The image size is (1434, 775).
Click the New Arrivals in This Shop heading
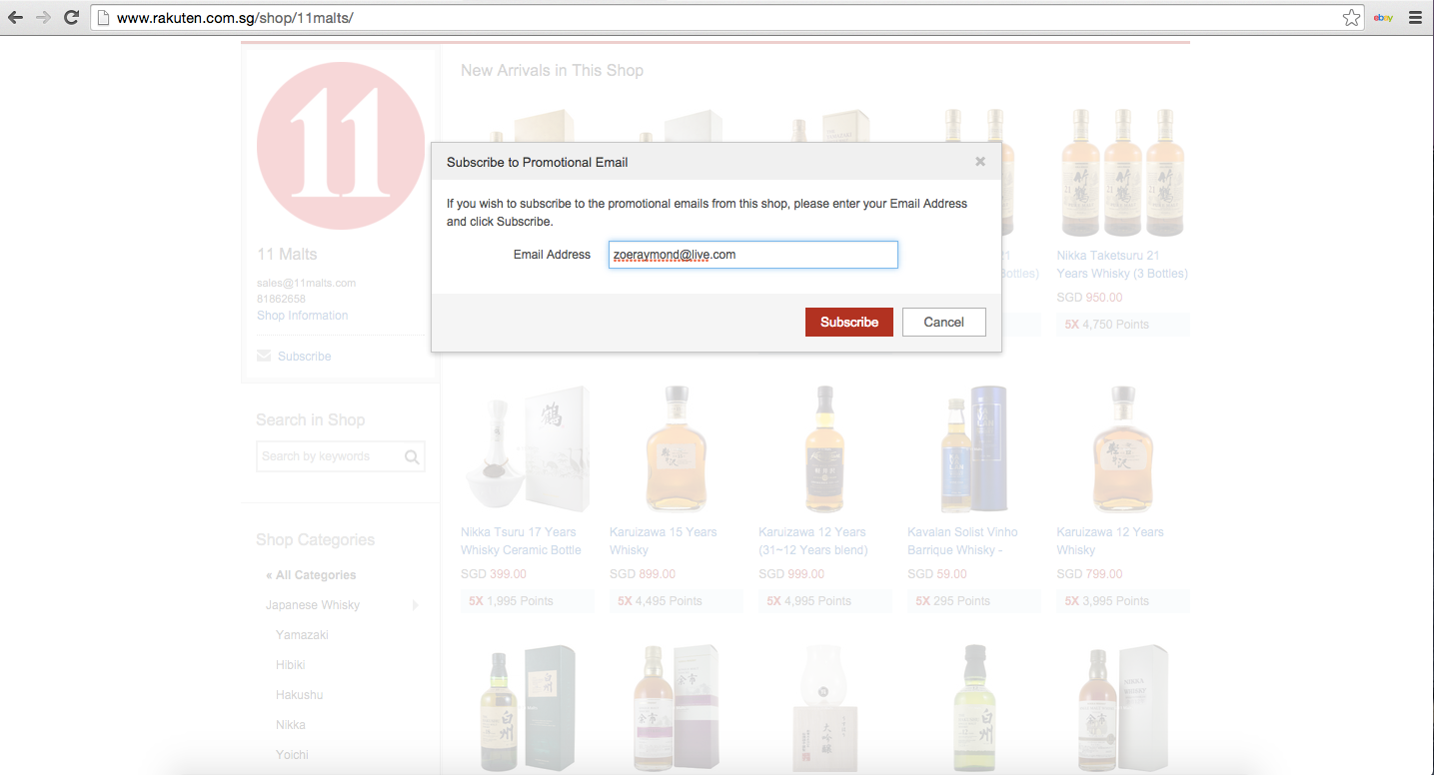(552, 70)
